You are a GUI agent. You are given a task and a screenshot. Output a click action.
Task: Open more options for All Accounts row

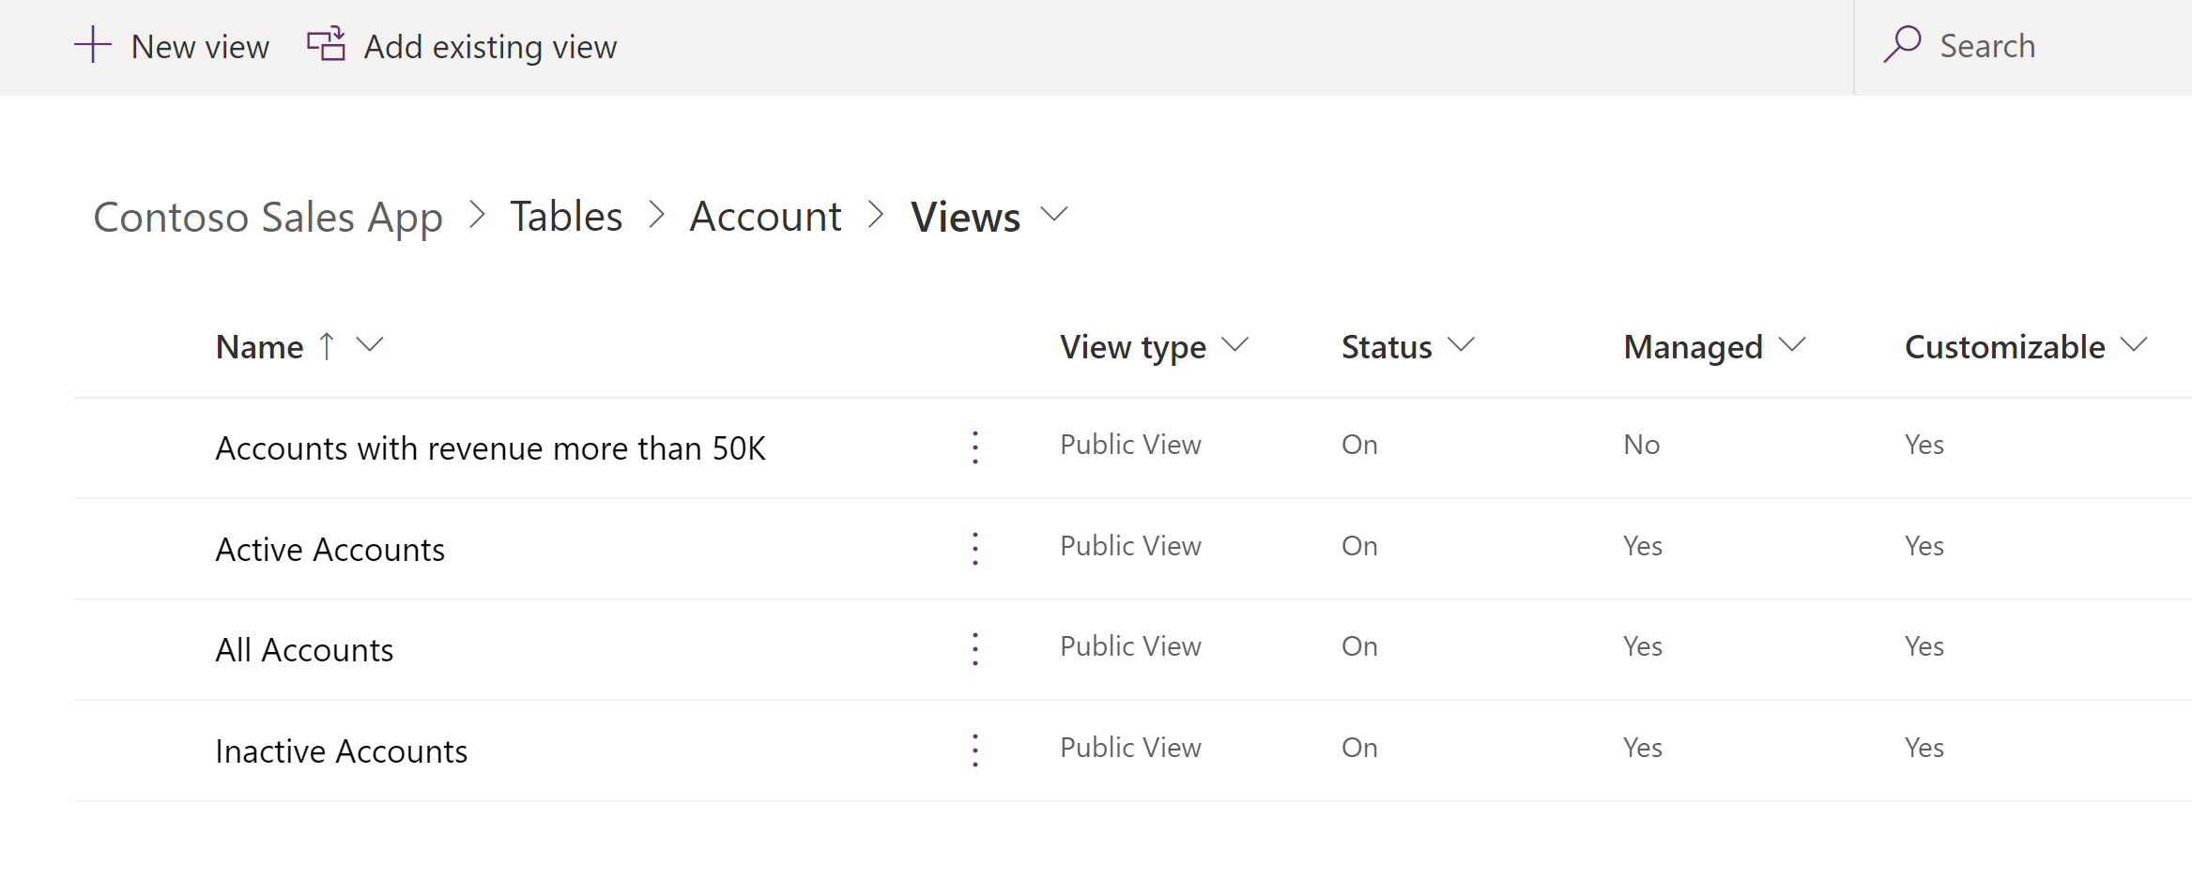[x=975, y=649]
